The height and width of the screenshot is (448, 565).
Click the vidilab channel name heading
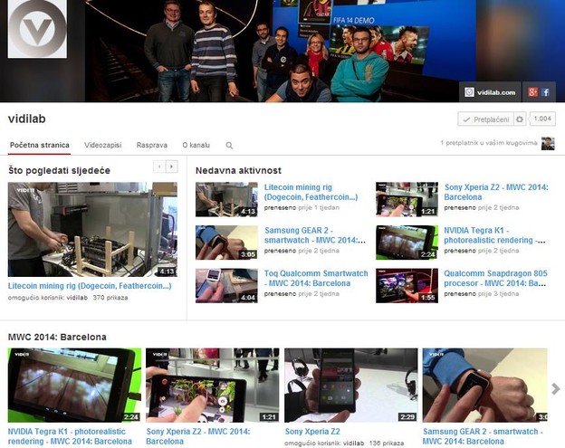tap(27, 119)
